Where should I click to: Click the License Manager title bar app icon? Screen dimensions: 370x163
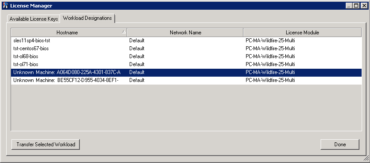pos(5,6)
